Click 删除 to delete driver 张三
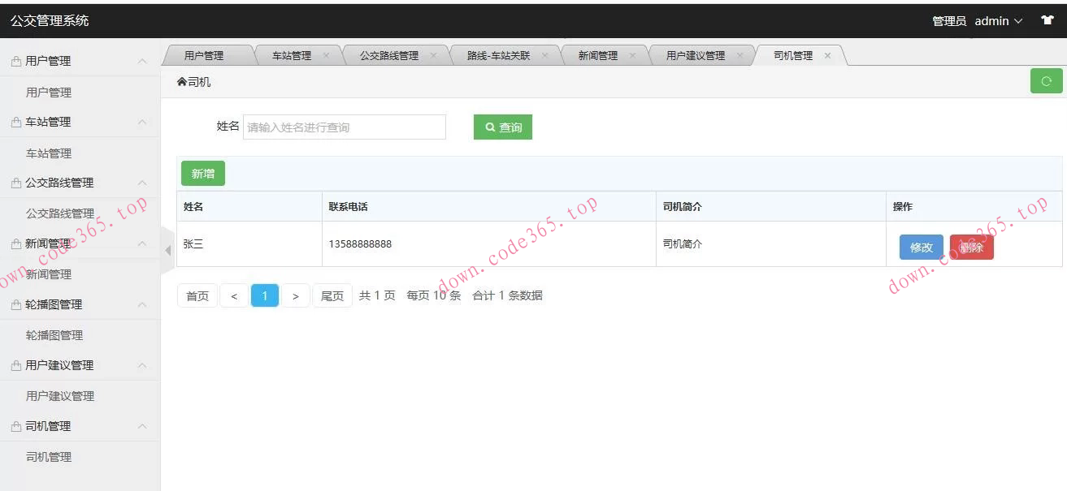Screen dimensions: 1067x491 971,248
